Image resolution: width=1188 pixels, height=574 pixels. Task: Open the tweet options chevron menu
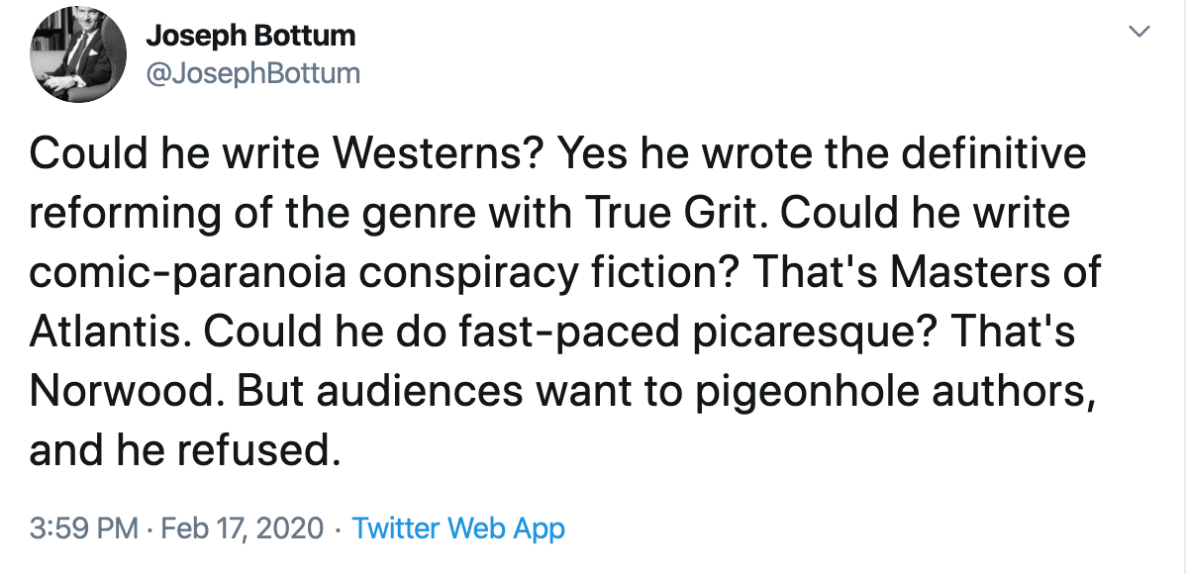click(1140, 33)
